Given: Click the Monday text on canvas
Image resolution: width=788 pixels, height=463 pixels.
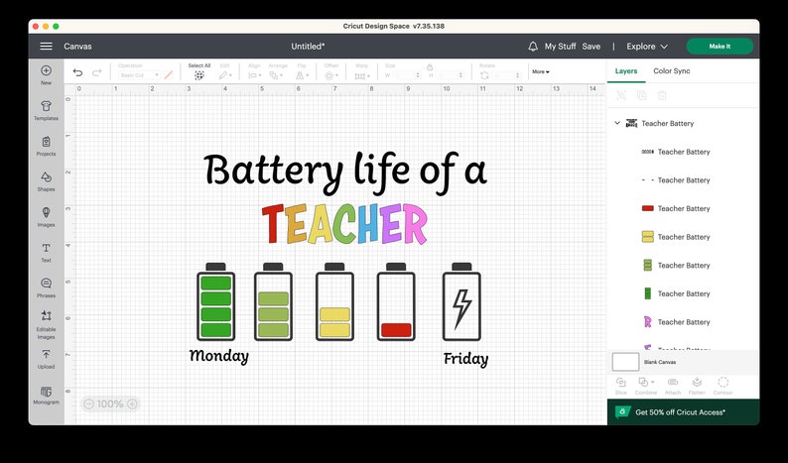Looking at the screenshot, I should (x=218, y=356).
